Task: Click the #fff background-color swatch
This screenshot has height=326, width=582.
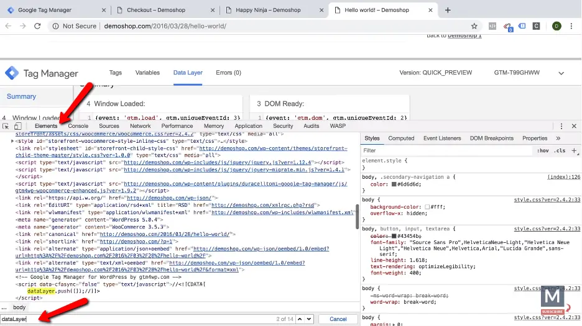Action: (427, 207)
